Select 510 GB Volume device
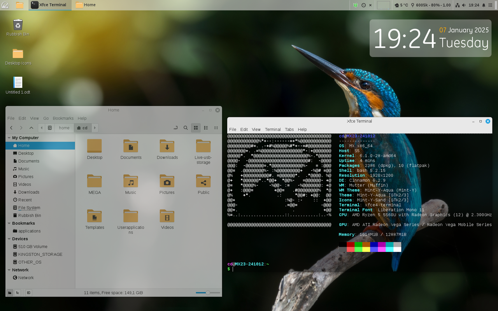 40,246
